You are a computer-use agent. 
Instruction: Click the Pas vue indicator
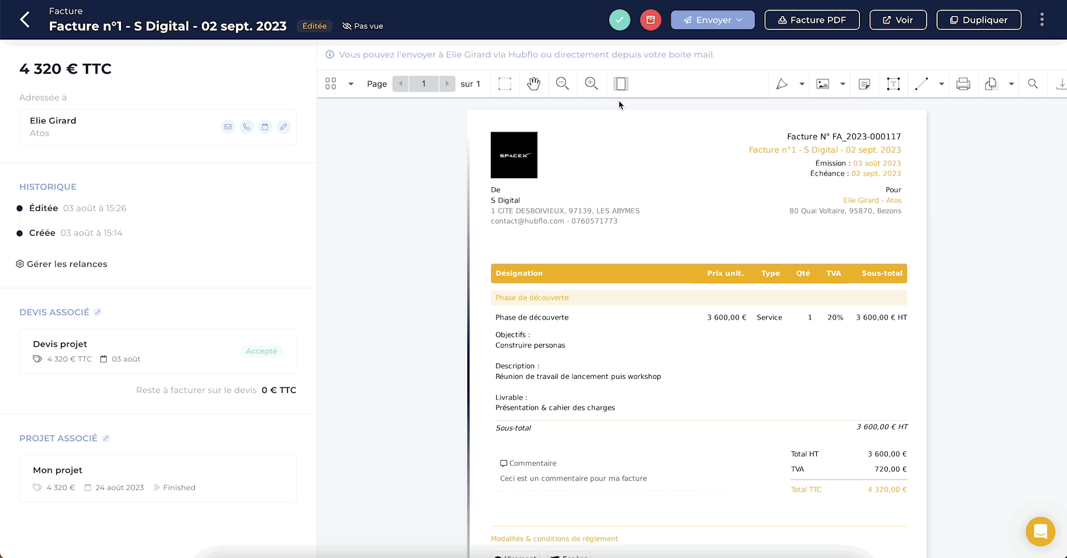tap(363, 26)
